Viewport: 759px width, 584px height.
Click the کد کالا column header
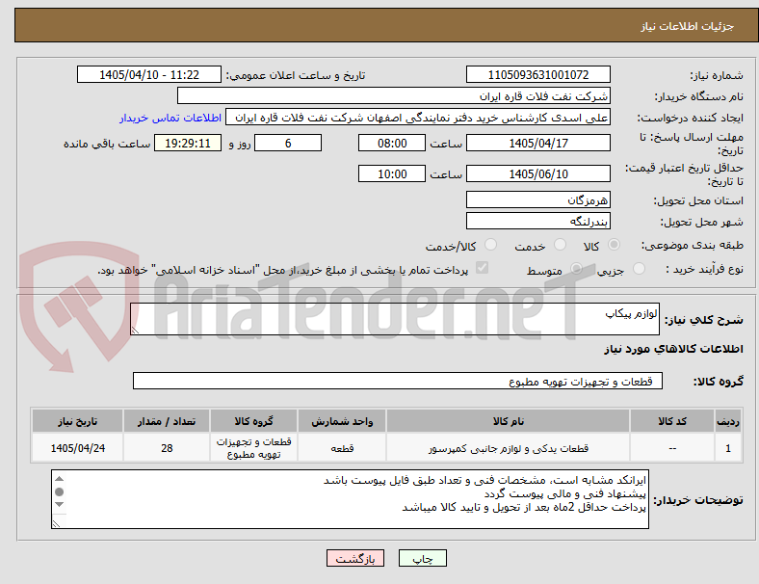click(x=672, y=421)
